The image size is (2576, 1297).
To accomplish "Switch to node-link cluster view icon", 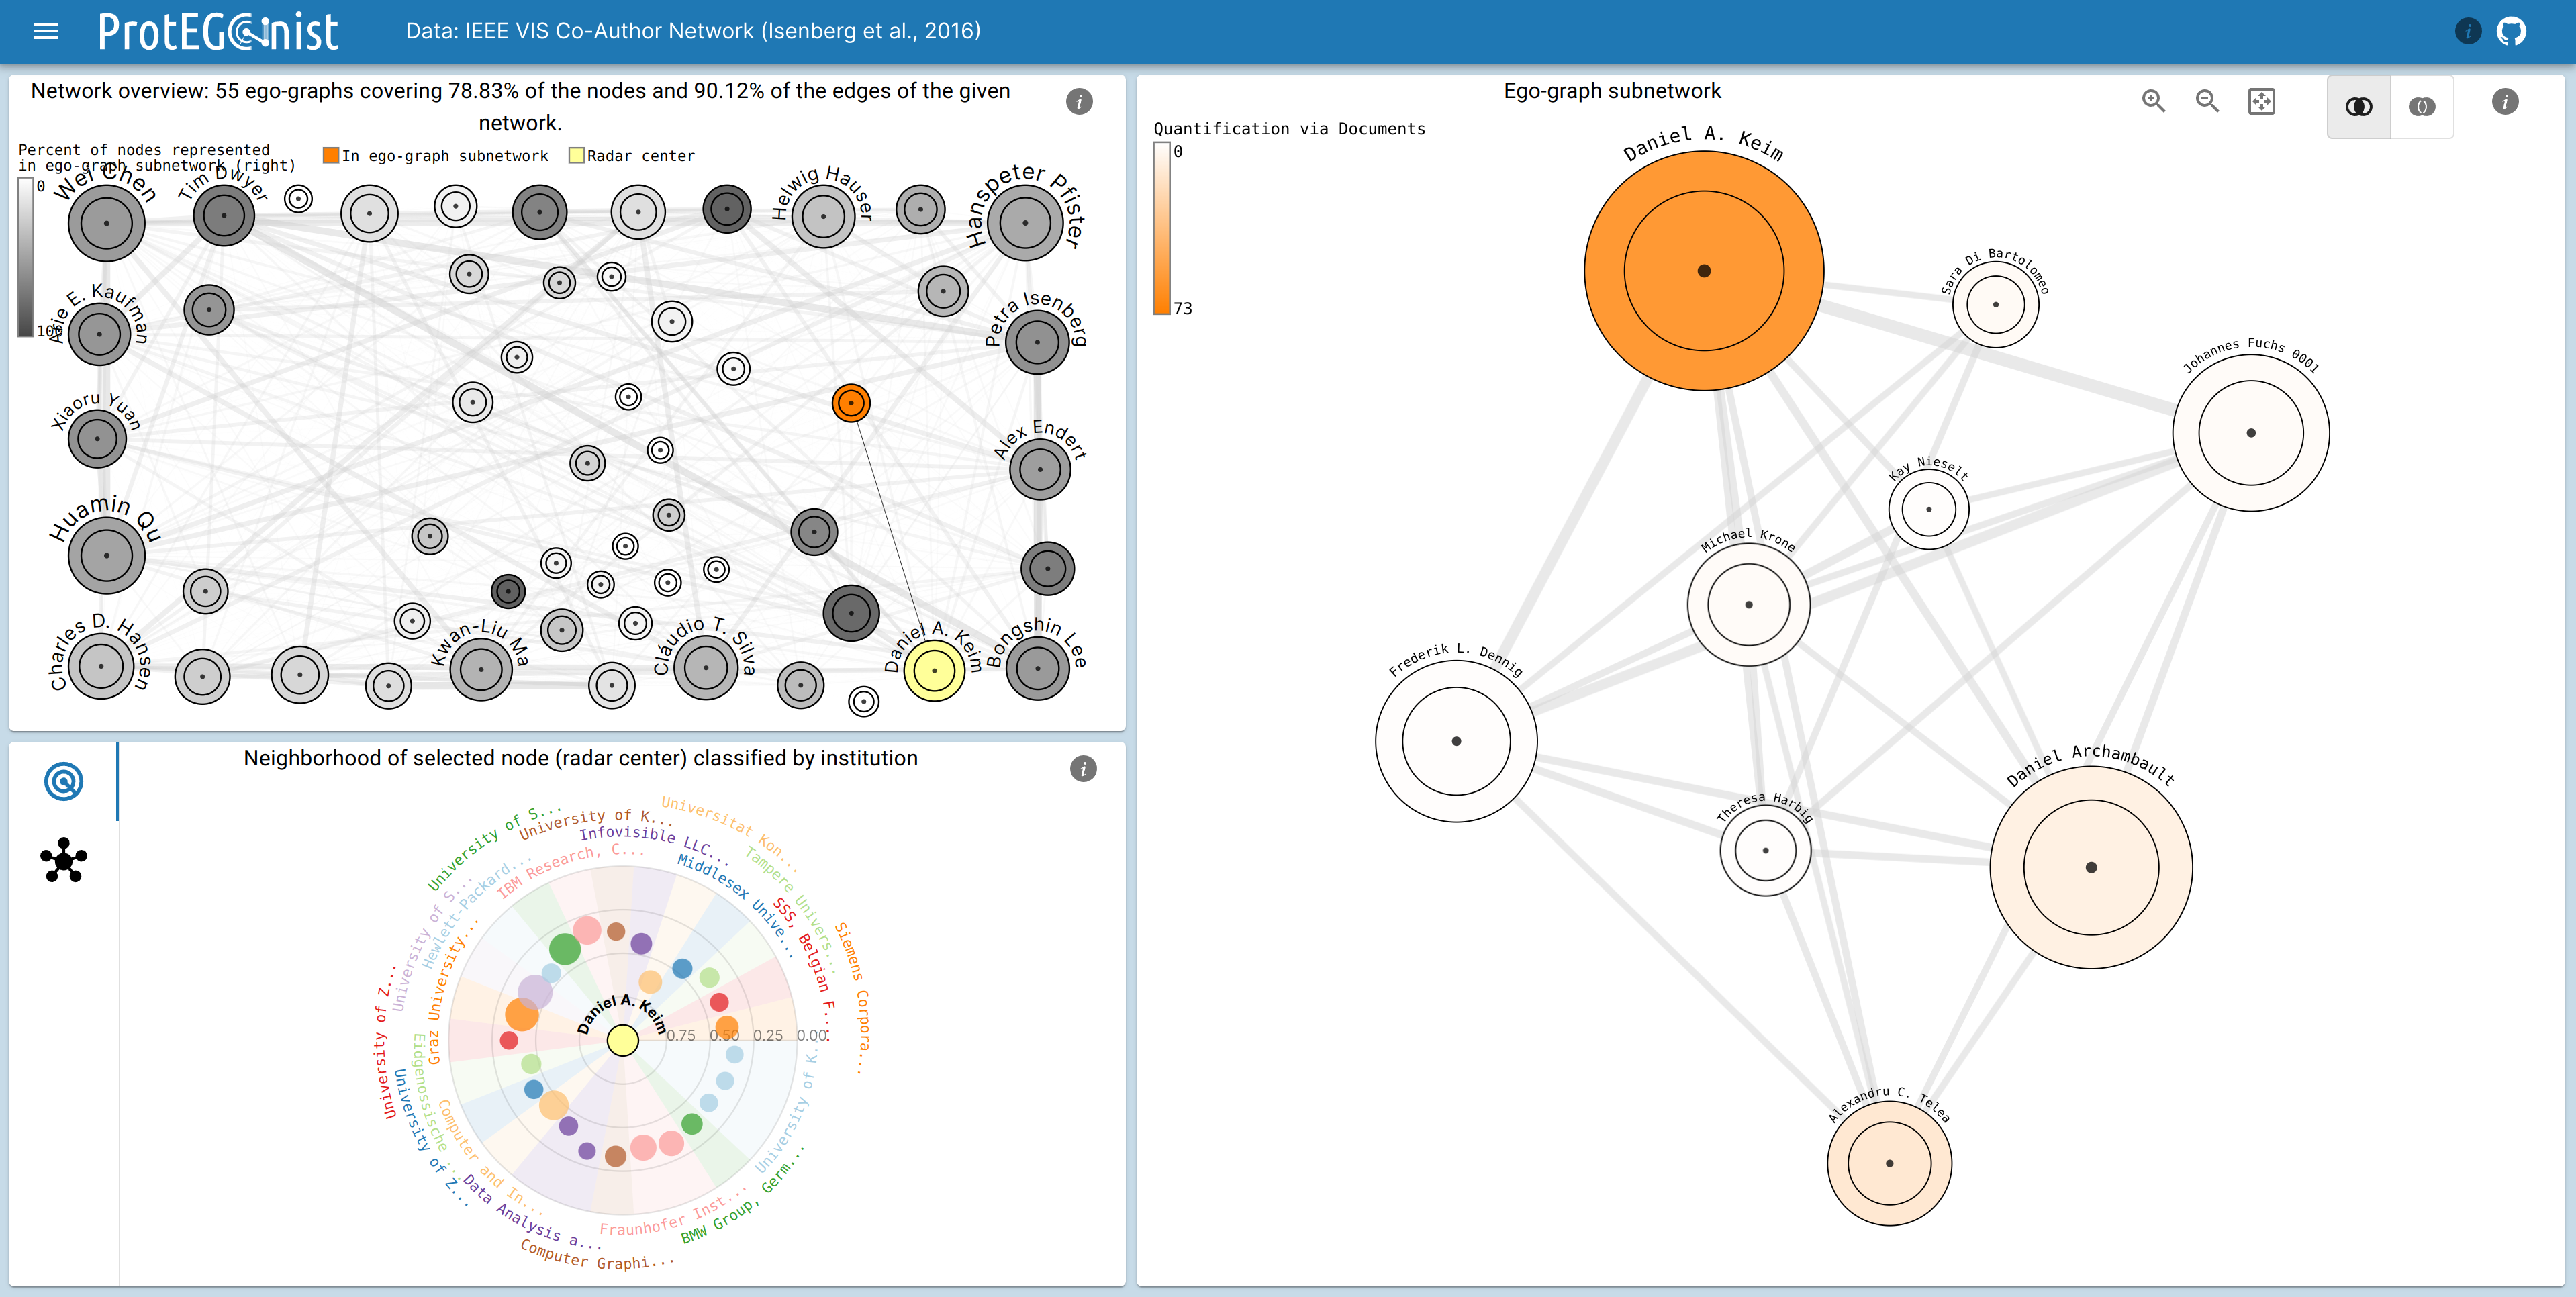I will 64,860.
